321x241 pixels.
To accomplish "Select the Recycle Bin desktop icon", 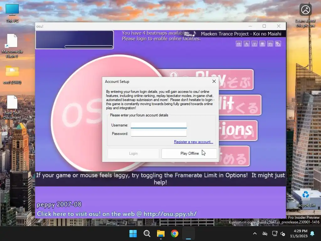I will [x=305, y=198].
